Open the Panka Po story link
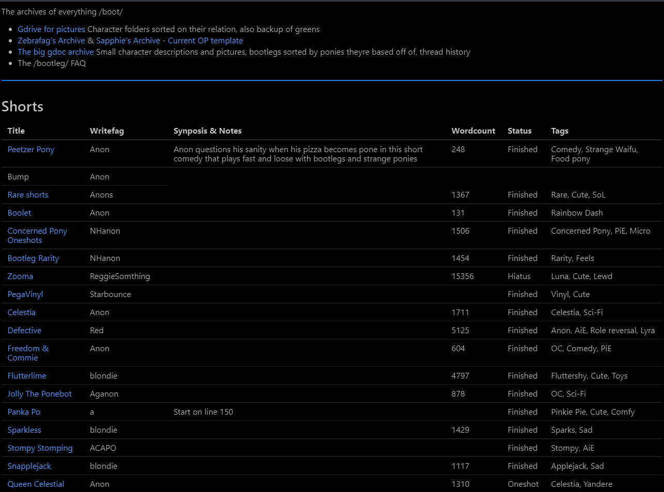 (24, 412)
